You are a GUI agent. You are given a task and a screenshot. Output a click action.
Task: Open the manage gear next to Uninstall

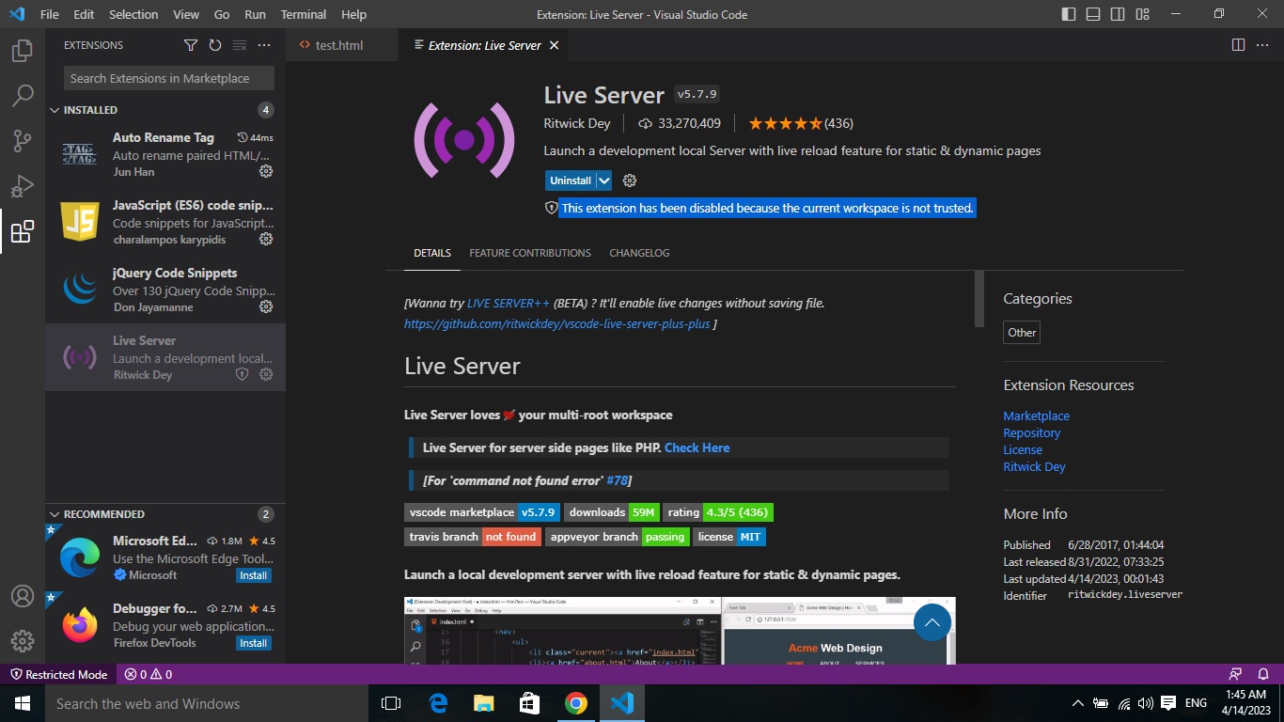pyautogui.click(x=630, y=180)
